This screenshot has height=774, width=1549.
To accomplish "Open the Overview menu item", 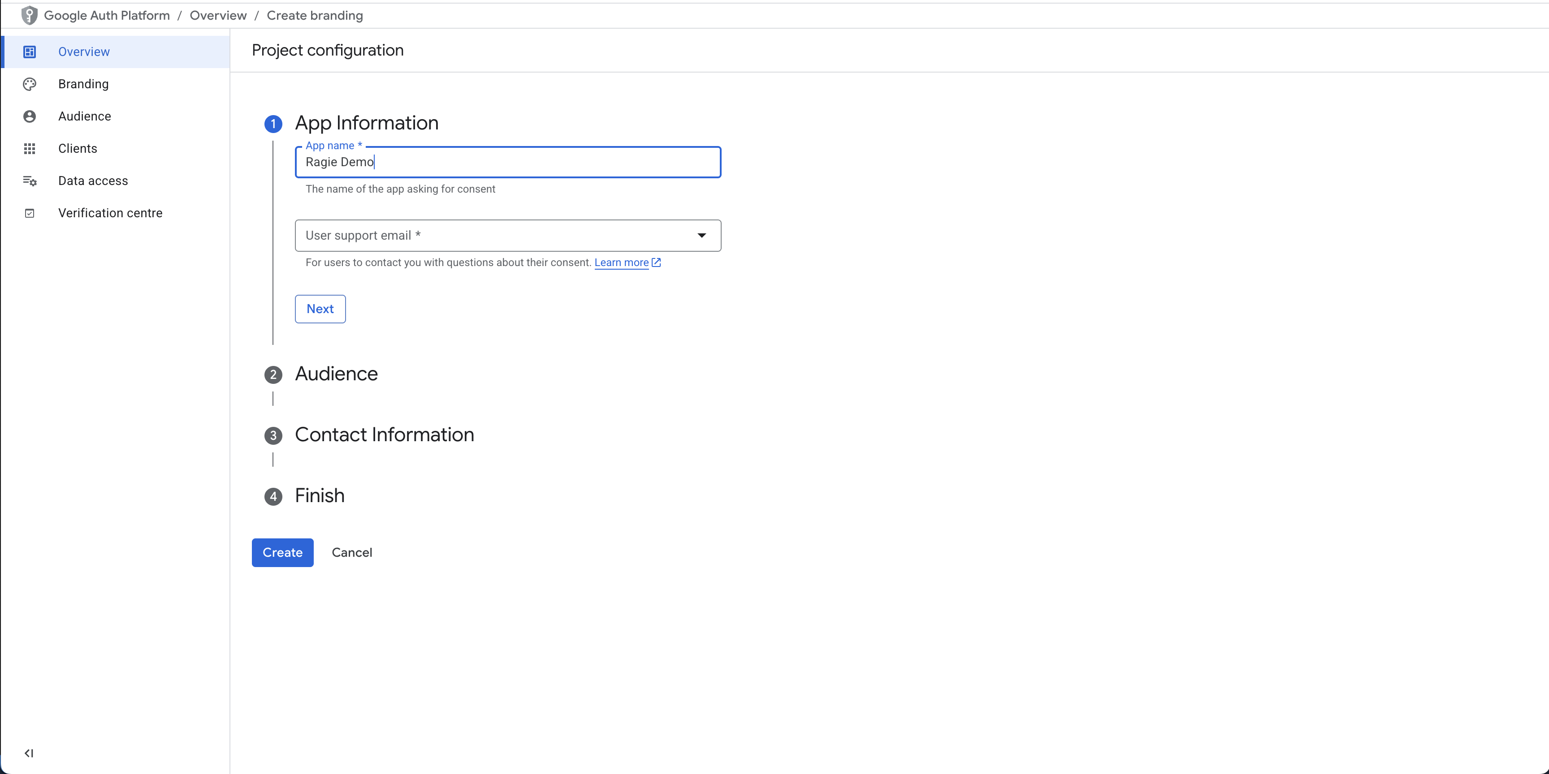I will [x=116, y=52].
